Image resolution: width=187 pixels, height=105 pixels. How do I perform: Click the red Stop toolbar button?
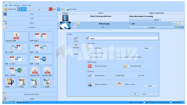[x=52, y=9]
